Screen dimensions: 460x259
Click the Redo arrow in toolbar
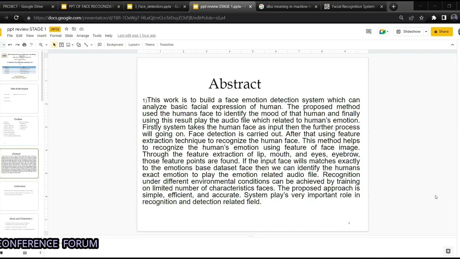click(x=17, y=45)
